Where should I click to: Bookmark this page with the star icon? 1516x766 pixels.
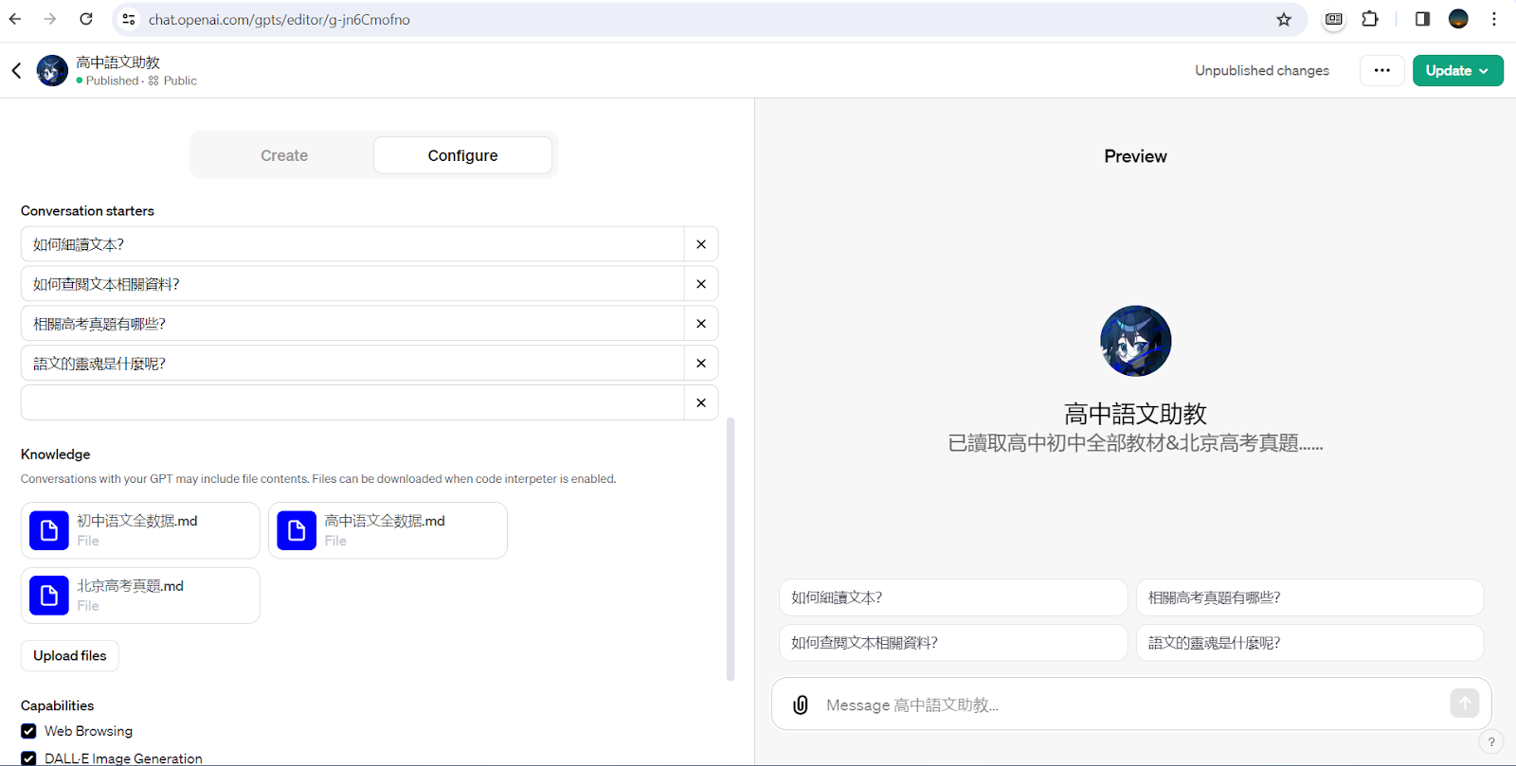[x=1284, y=20]
